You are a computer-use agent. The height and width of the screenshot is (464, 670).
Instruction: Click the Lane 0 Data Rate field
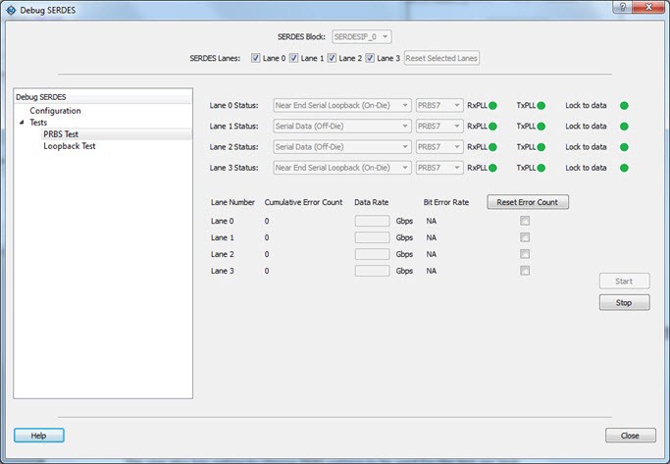372,221
